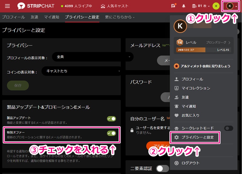
Task: Choose ログアウト from the user menu
Action: pos(191,163)
